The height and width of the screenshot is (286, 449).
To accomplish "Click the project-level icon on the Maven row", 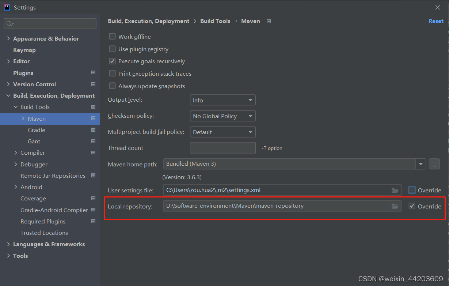I will (x=93, y=118).
